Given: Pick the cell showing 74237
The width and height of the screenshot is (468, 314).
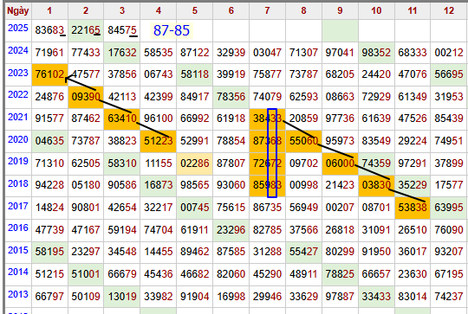Looking at the screenshot, I should coord(449,297).
